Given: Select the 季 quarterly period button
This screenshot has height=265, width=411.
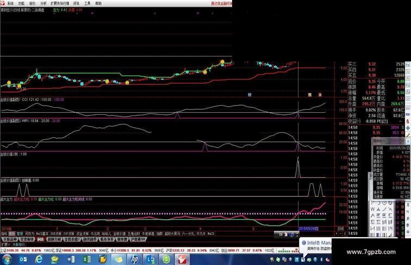Looking at the screenshot, I should click(x=408, y=225).
